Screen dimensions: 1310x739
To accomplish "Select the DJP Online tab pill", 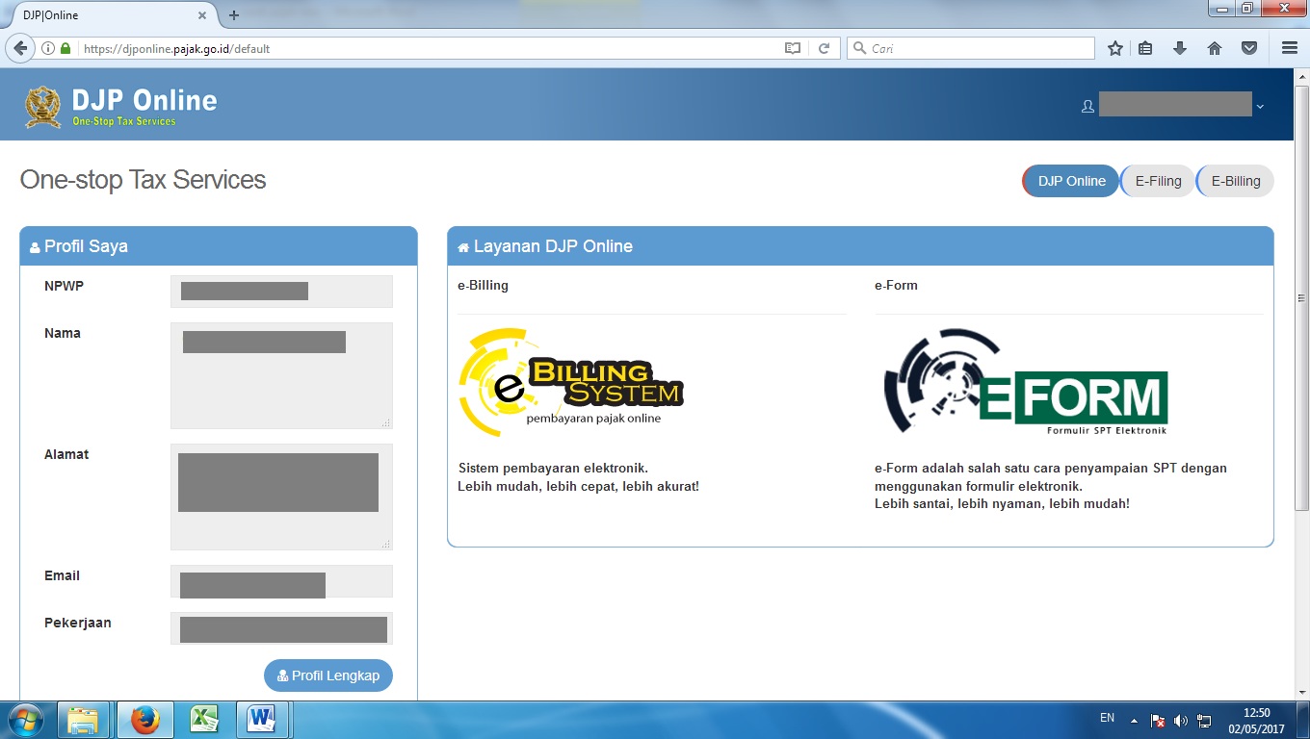I will [1071, 181].
